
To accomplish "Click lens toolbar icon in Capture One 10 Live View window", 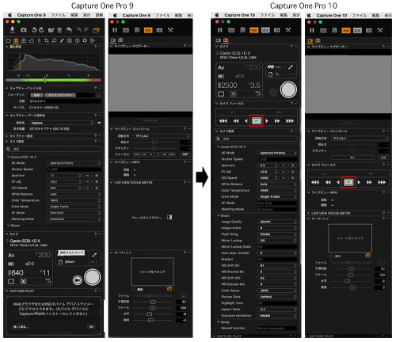I will (369, 31).
